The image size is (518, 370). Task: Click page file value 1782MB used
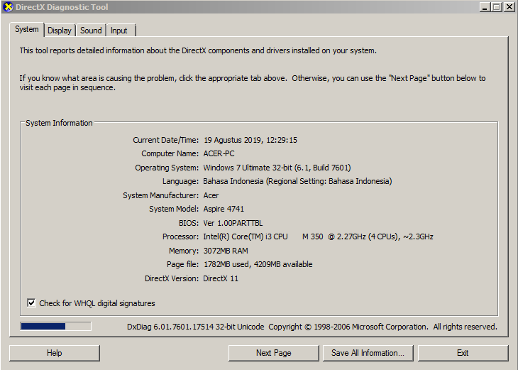point(258,264)
